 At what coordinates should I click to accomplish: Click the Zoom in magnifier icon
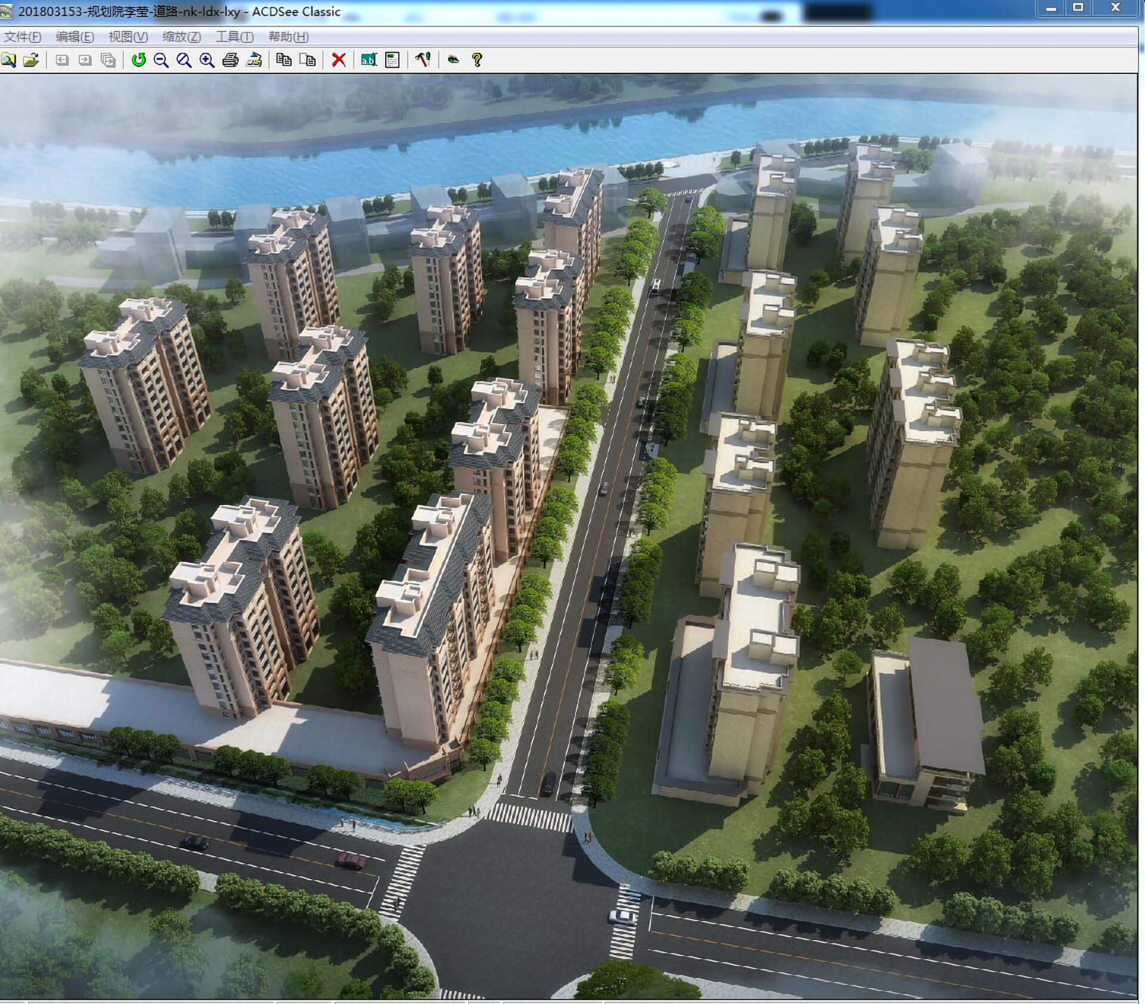(x=207, y=60)
